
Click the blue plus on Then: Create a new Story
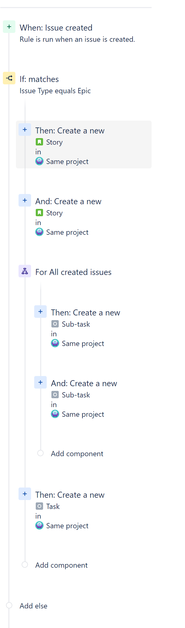click(25, 129)
